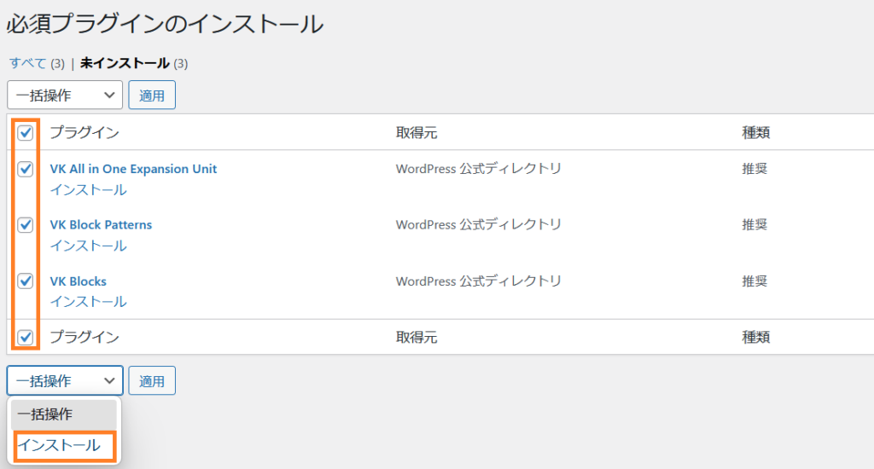The width and height of the screenshot is (874, 469).
Task: Click the プラグイン column header at top
Action: [84, 133]
